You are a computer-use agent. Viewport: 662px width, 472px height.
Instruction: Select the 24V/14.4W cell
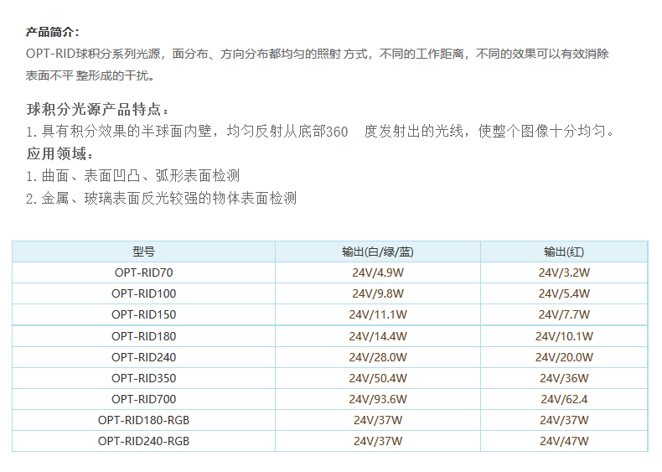(378, 336)
